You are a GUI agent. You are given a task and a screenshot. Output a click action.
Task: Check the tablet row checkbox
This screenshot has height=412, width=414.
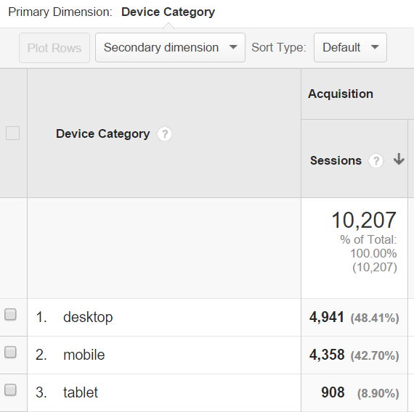pos(11,390)
